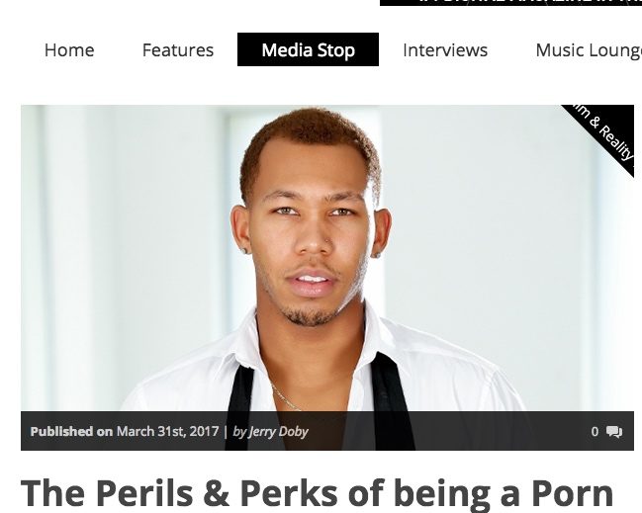Viewport: 642px width, 513px height.
Task: Click the man's face in featured image
Action: [312, 237]
